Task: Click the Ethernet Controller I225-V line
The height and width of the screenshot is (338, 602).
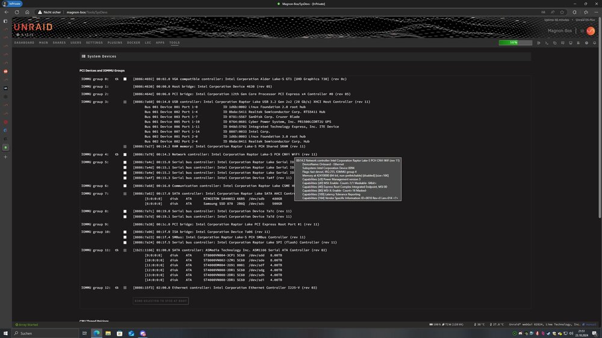Action: tap(225, 287)
